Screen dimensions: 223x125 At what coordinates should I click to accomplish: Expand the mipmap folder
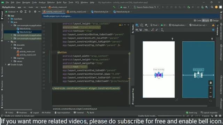(x=11, y=58)
